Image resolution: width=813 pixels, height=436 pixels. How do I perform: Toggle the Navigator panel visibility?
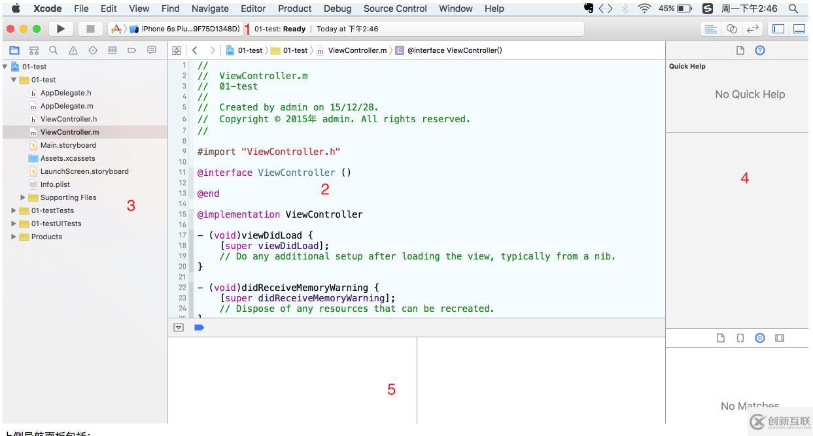(778, 29)
